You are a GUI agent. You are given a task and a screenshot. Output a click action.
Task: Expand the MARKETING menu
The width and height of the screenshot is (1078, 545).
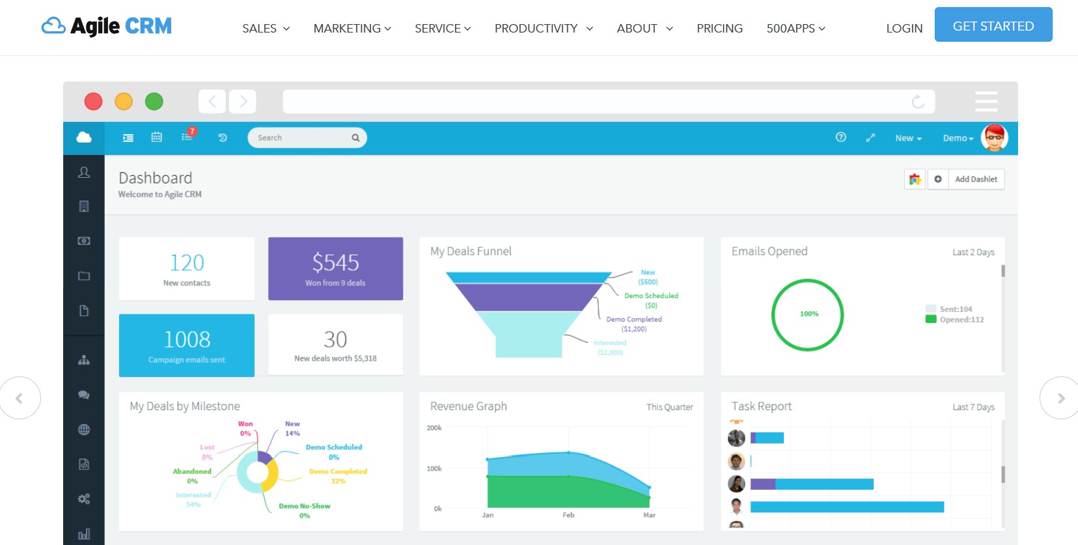pos(352,29)
